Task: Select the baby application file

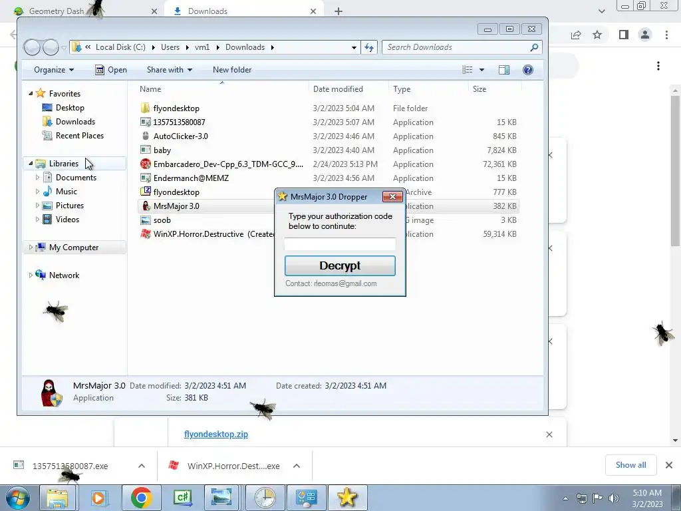Action: 162,150
